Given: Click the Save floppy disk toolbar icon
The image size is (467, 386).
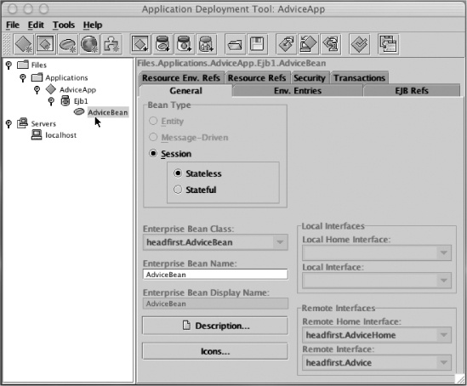Looking at the screenshot, I should (257, 44).
